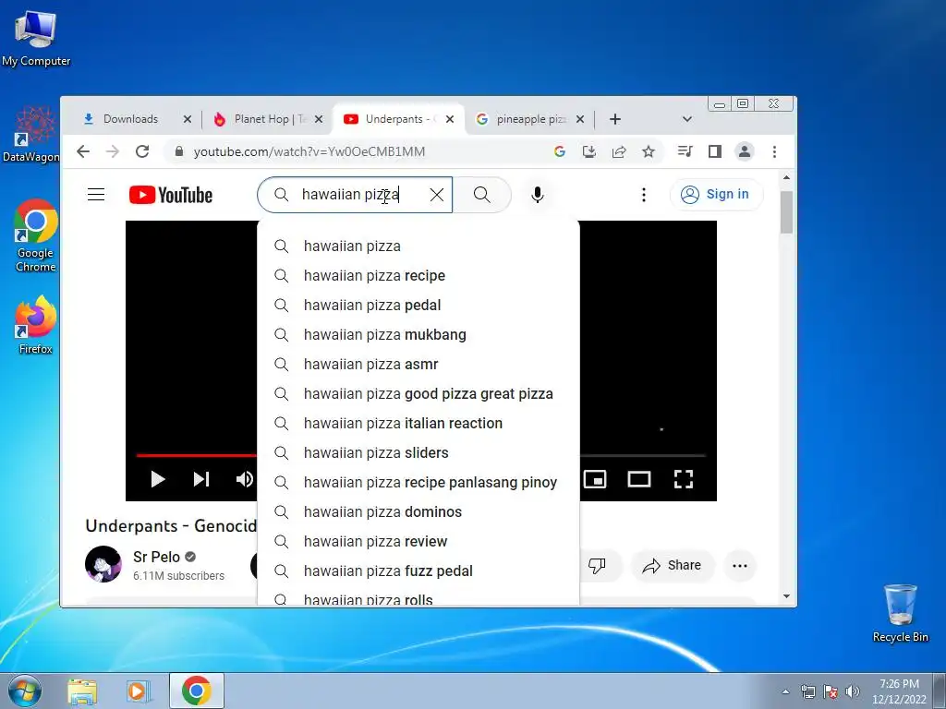The height and width of the screenshot is (709, 946).
Task: Choose suggestion "hawaiian pizza recipe"
Action: [418, 275]
